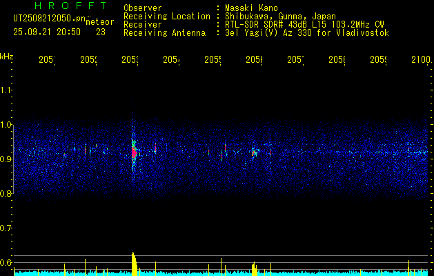This screenshot has height=276, width=434.
Task: Click the word meteor under the filename
Action: point(100,22)
